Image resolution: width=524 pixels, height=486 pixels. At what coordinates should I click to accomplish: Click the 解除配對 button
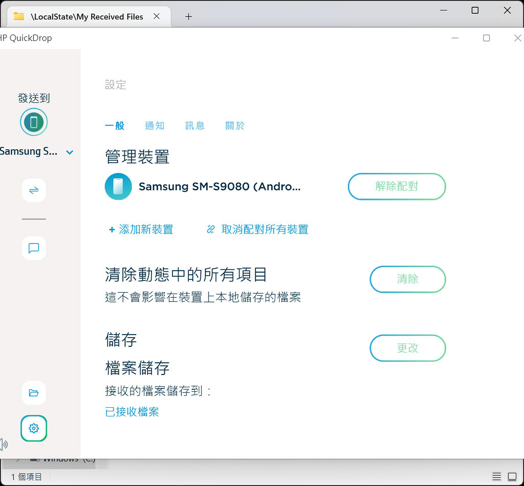click(x=397, y=186)
